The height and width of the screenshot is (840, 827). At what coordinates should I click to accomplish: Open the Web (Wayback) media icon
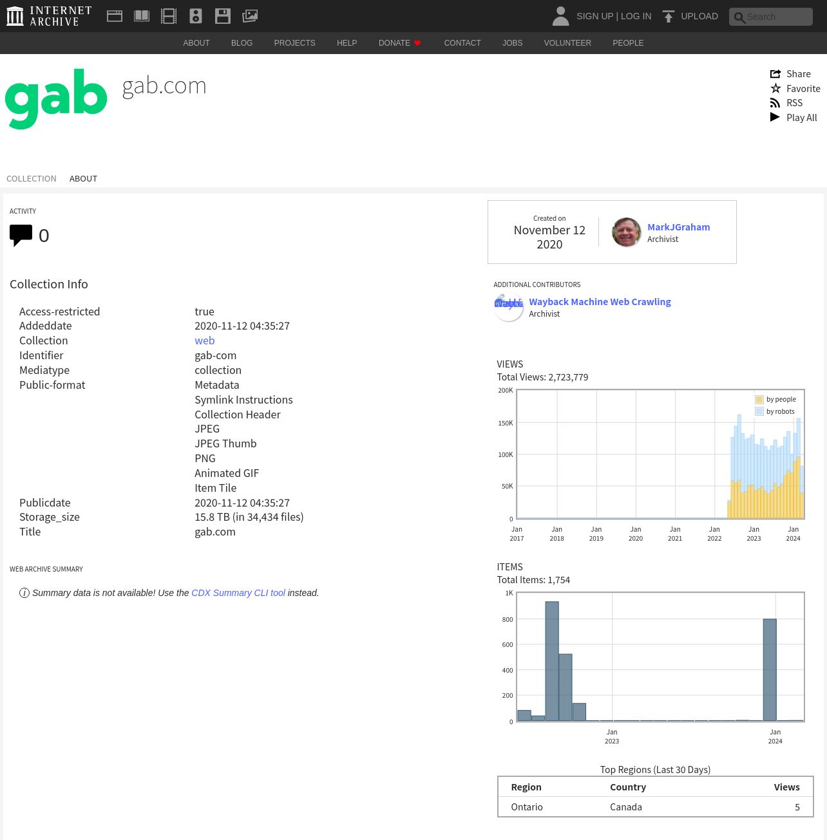click(115, 16)
